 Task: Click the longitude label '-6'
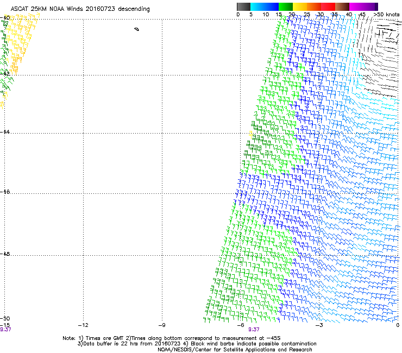pos(241,325)
